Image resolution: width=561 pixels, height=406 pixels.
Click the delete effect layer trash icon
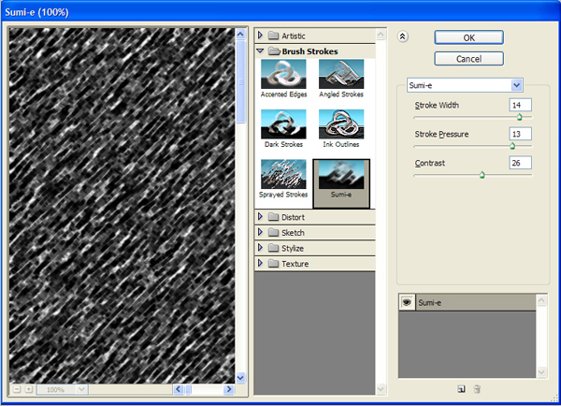pos(477,389)
